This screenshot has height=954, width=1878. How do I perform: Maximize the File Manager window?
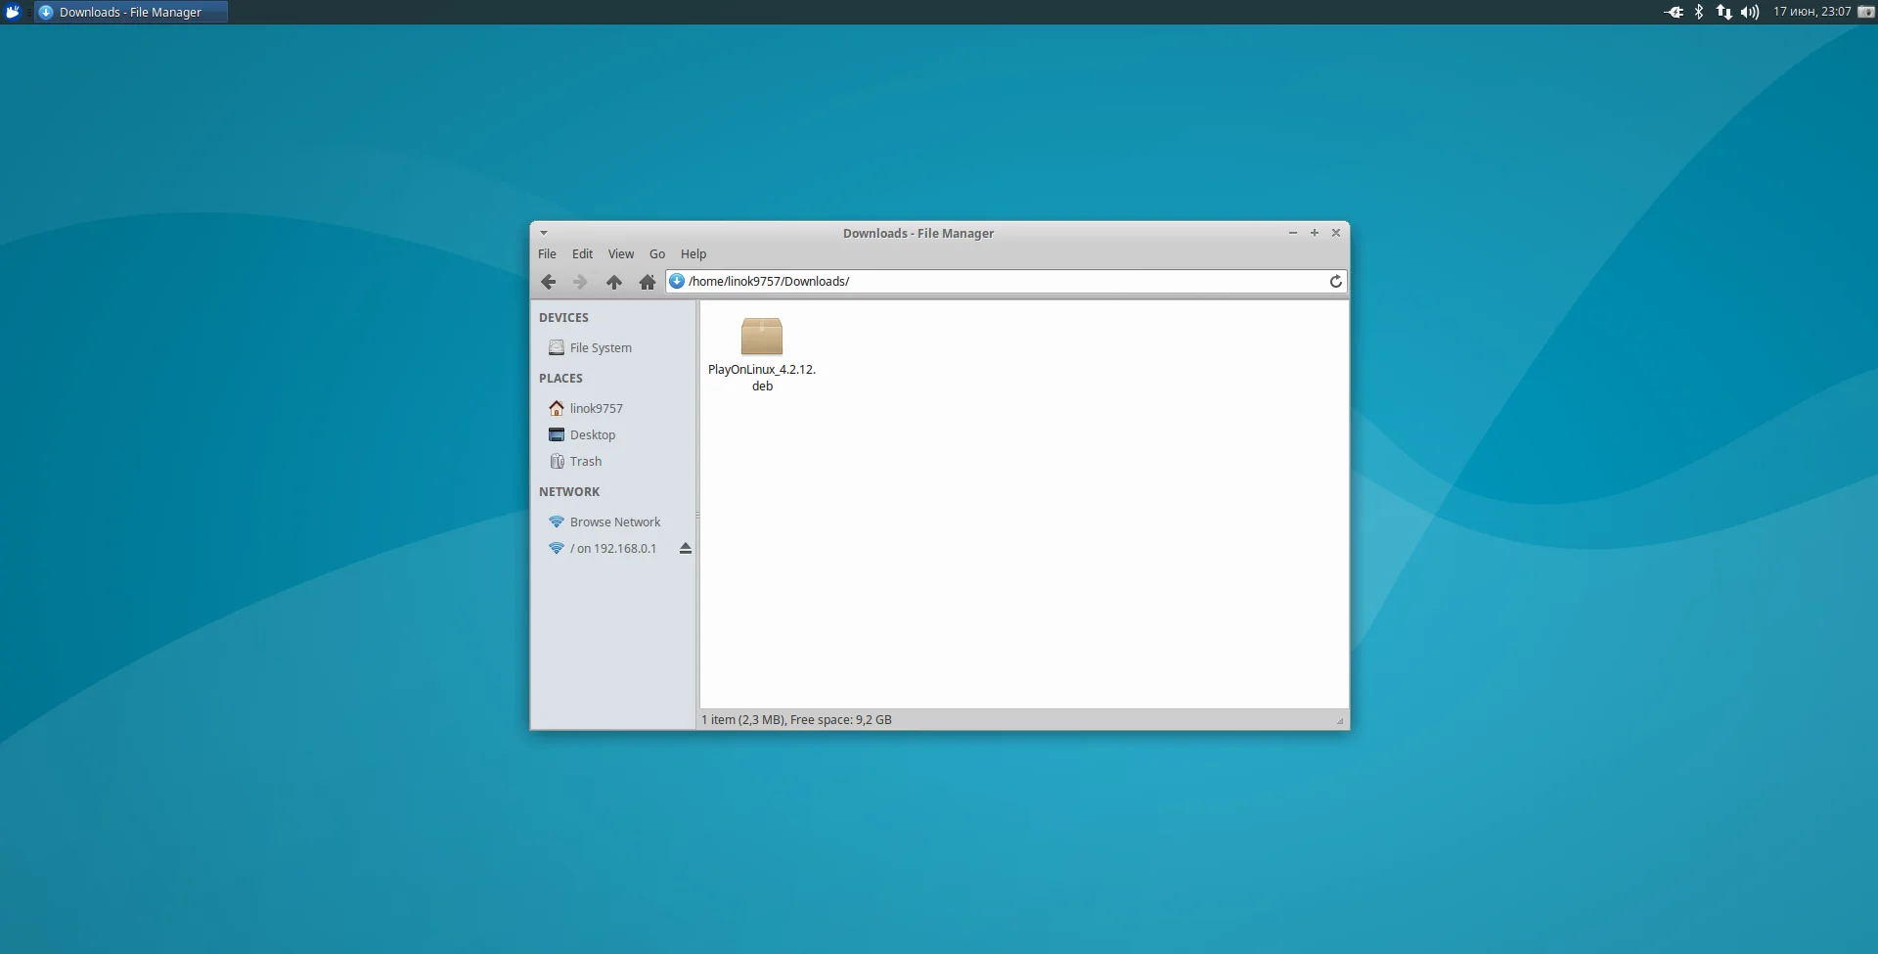coord(1315,233)
